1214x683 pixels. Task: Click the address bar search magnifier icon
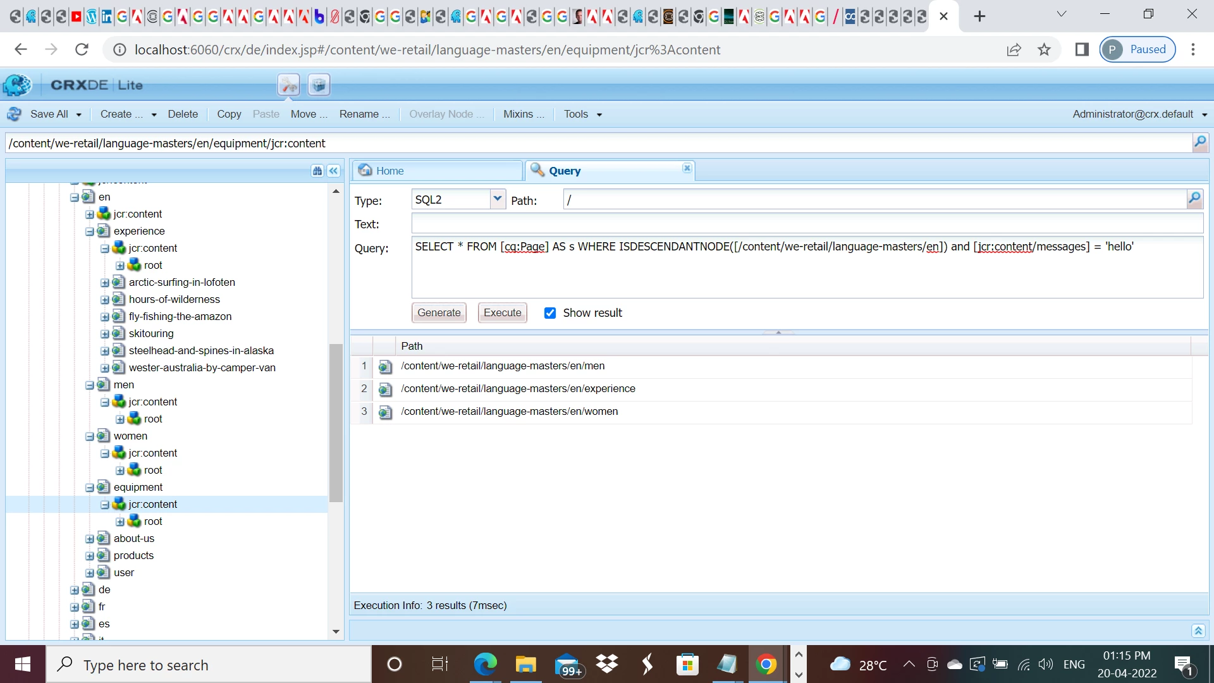(x=1199, y=142)
